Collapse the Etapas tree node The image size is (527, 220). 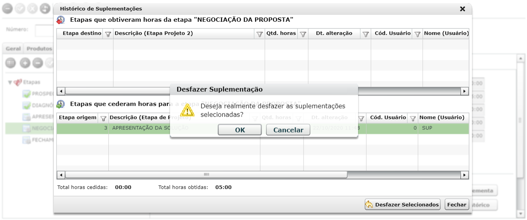pos(10,82)
